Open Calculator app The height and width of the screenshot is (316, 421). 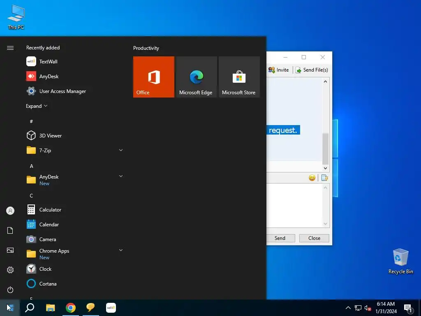75,209
